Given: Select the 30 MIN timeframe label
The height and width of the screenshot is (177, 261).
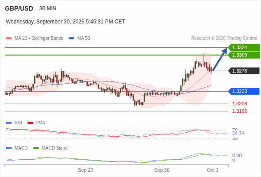Looking at the screenshot, I should click(48, 8).
